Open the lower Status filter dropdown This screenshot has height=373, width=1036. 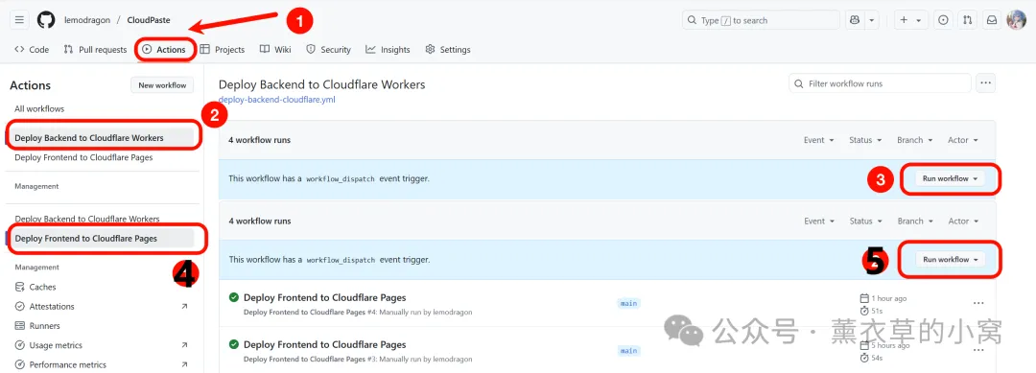click(x=865, y=221)
